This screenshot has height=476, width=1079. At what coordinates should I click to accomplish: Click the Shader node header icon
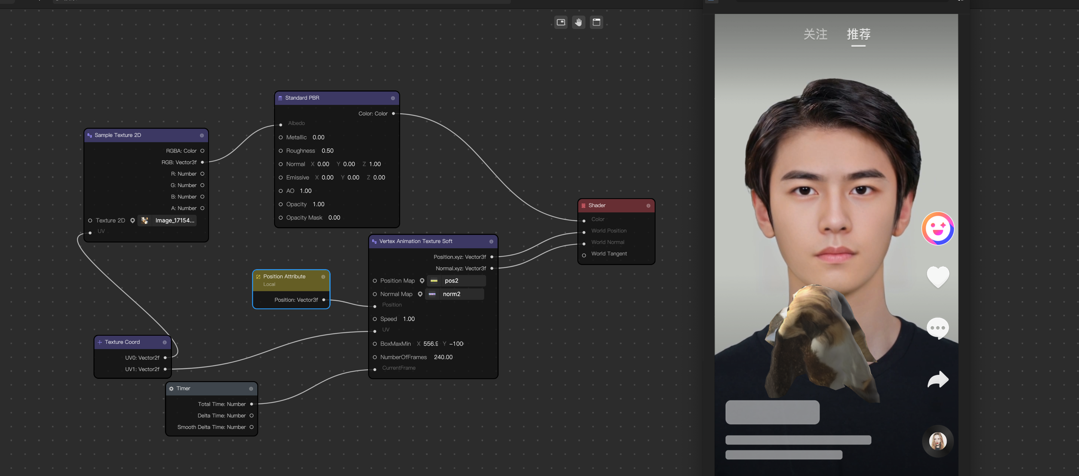(x=583, y=206)
